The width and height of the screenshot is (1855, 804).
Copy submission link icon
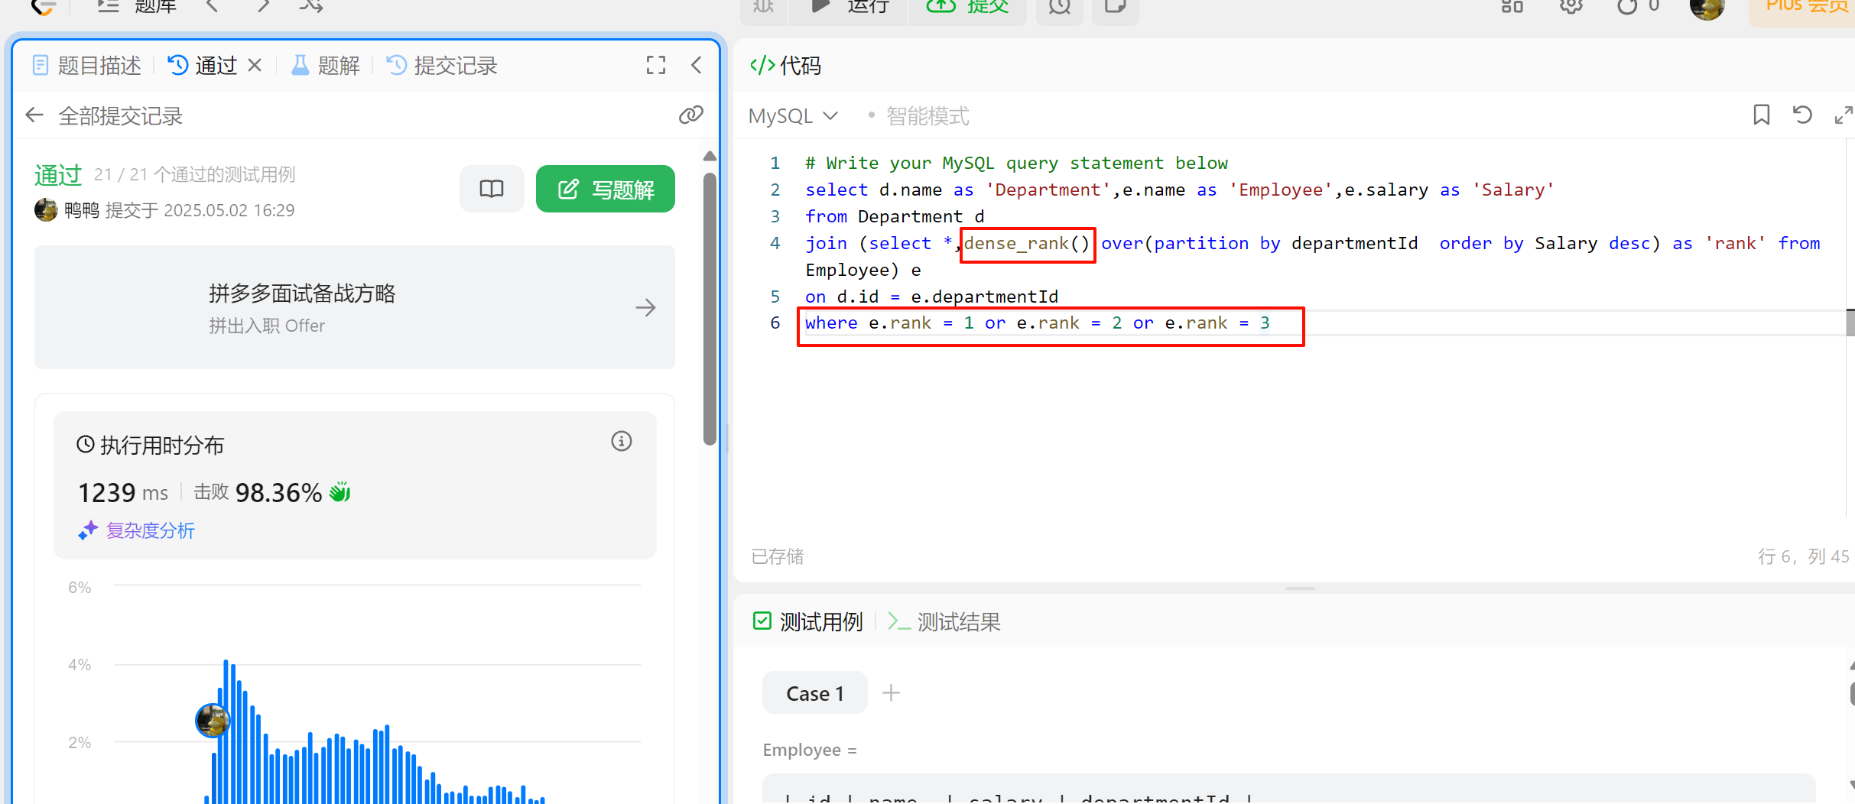point(691,115)
